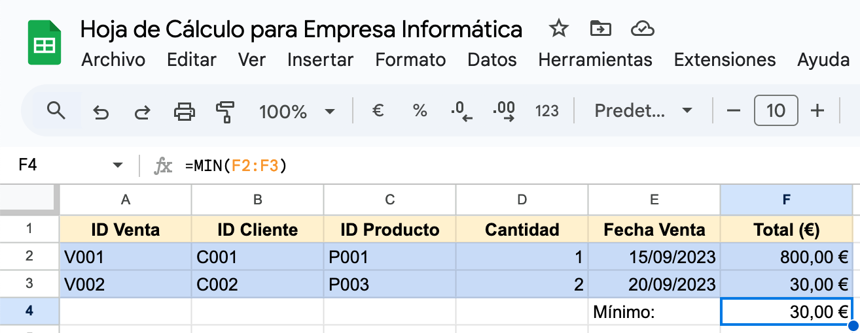Image resolution: width=860 pixels, height=333 pixels.
Task: Check the cloud save status icon
Action: 643,29
